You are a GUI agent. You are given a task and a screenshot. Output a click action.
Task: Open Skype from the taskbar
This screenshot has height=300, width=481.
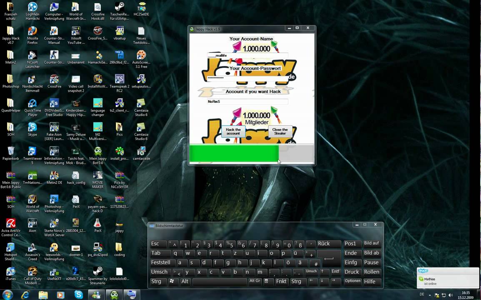click(79, 295)
